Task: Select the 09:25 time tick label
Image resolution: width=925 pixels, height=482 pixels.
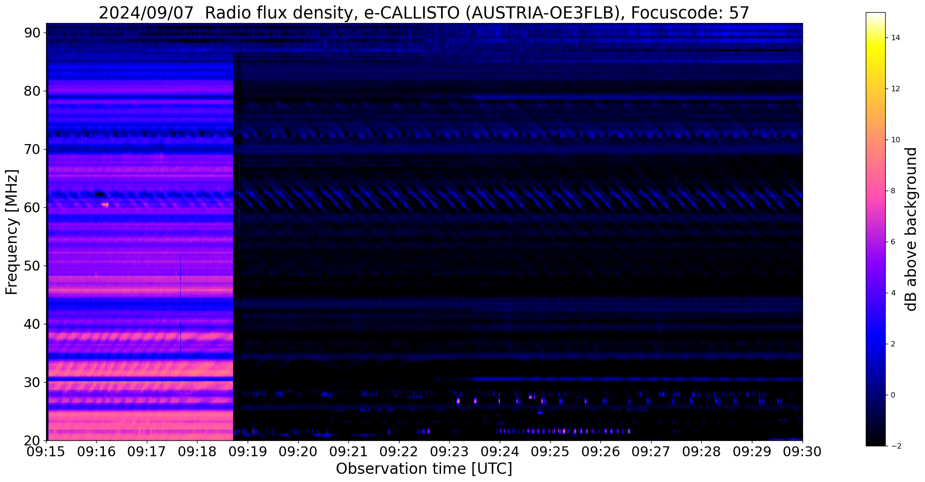Action: coord(550,452)
